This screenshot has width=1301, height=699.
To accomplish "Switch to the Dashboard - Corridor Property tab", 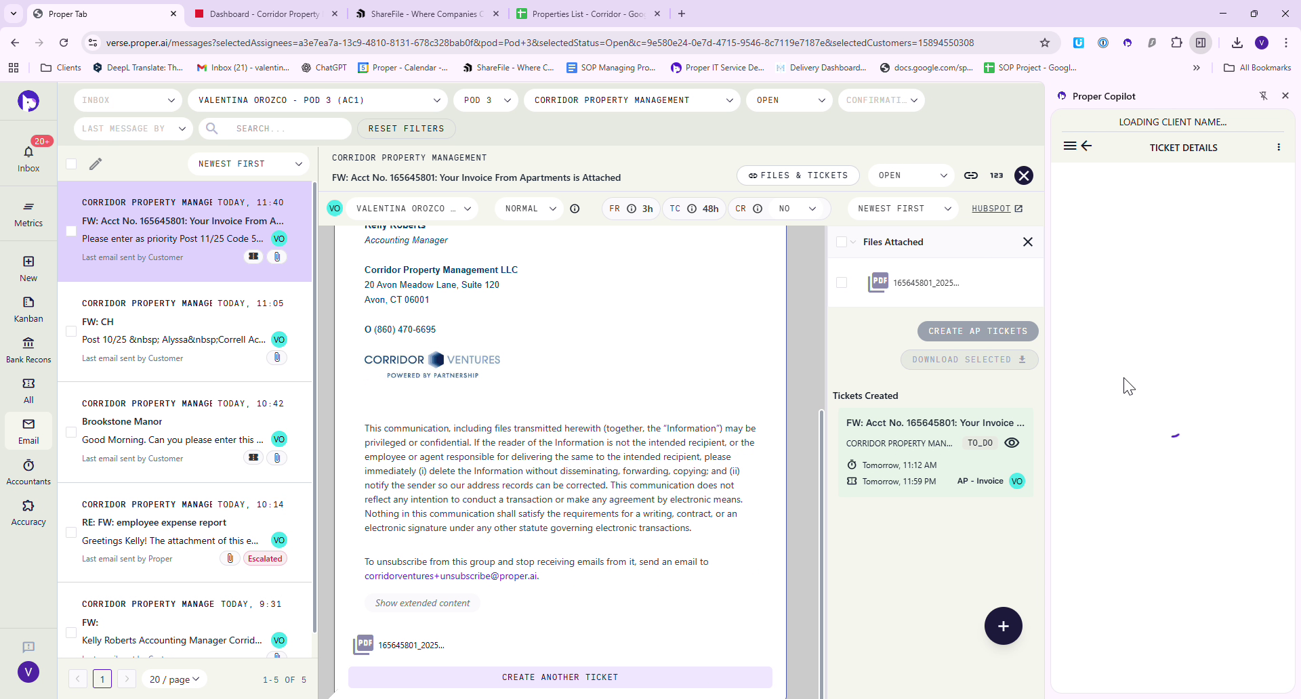I will pos(264,14).
